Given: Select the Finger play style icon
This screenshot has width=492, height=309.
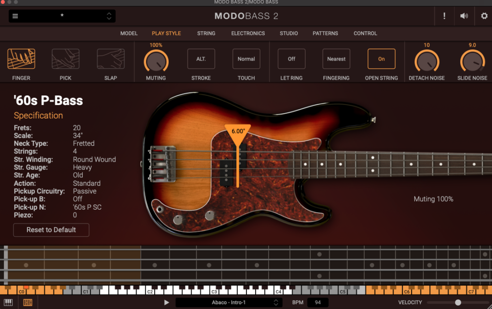Looking at the screenshot, I should tap(21, 59).
